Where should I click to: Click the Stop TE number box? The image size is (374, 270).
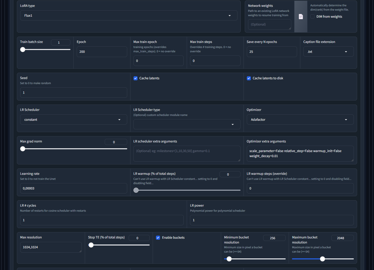pos(139,238)
